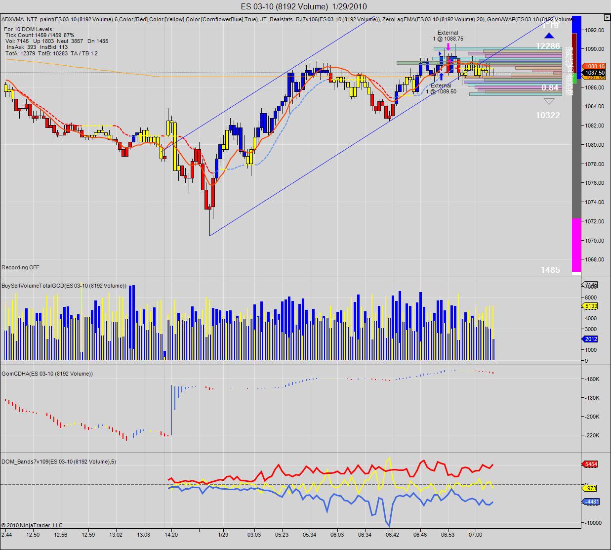Click the solid blue up triangle above 12286

[x=549, y=36]
